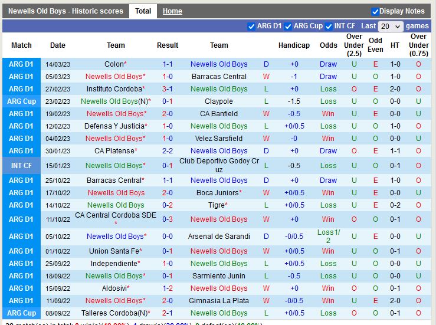Viewport: 436px width, 325px height.
Task: Open Club Deportivo Godoy Cruz link
Action: 219,165
